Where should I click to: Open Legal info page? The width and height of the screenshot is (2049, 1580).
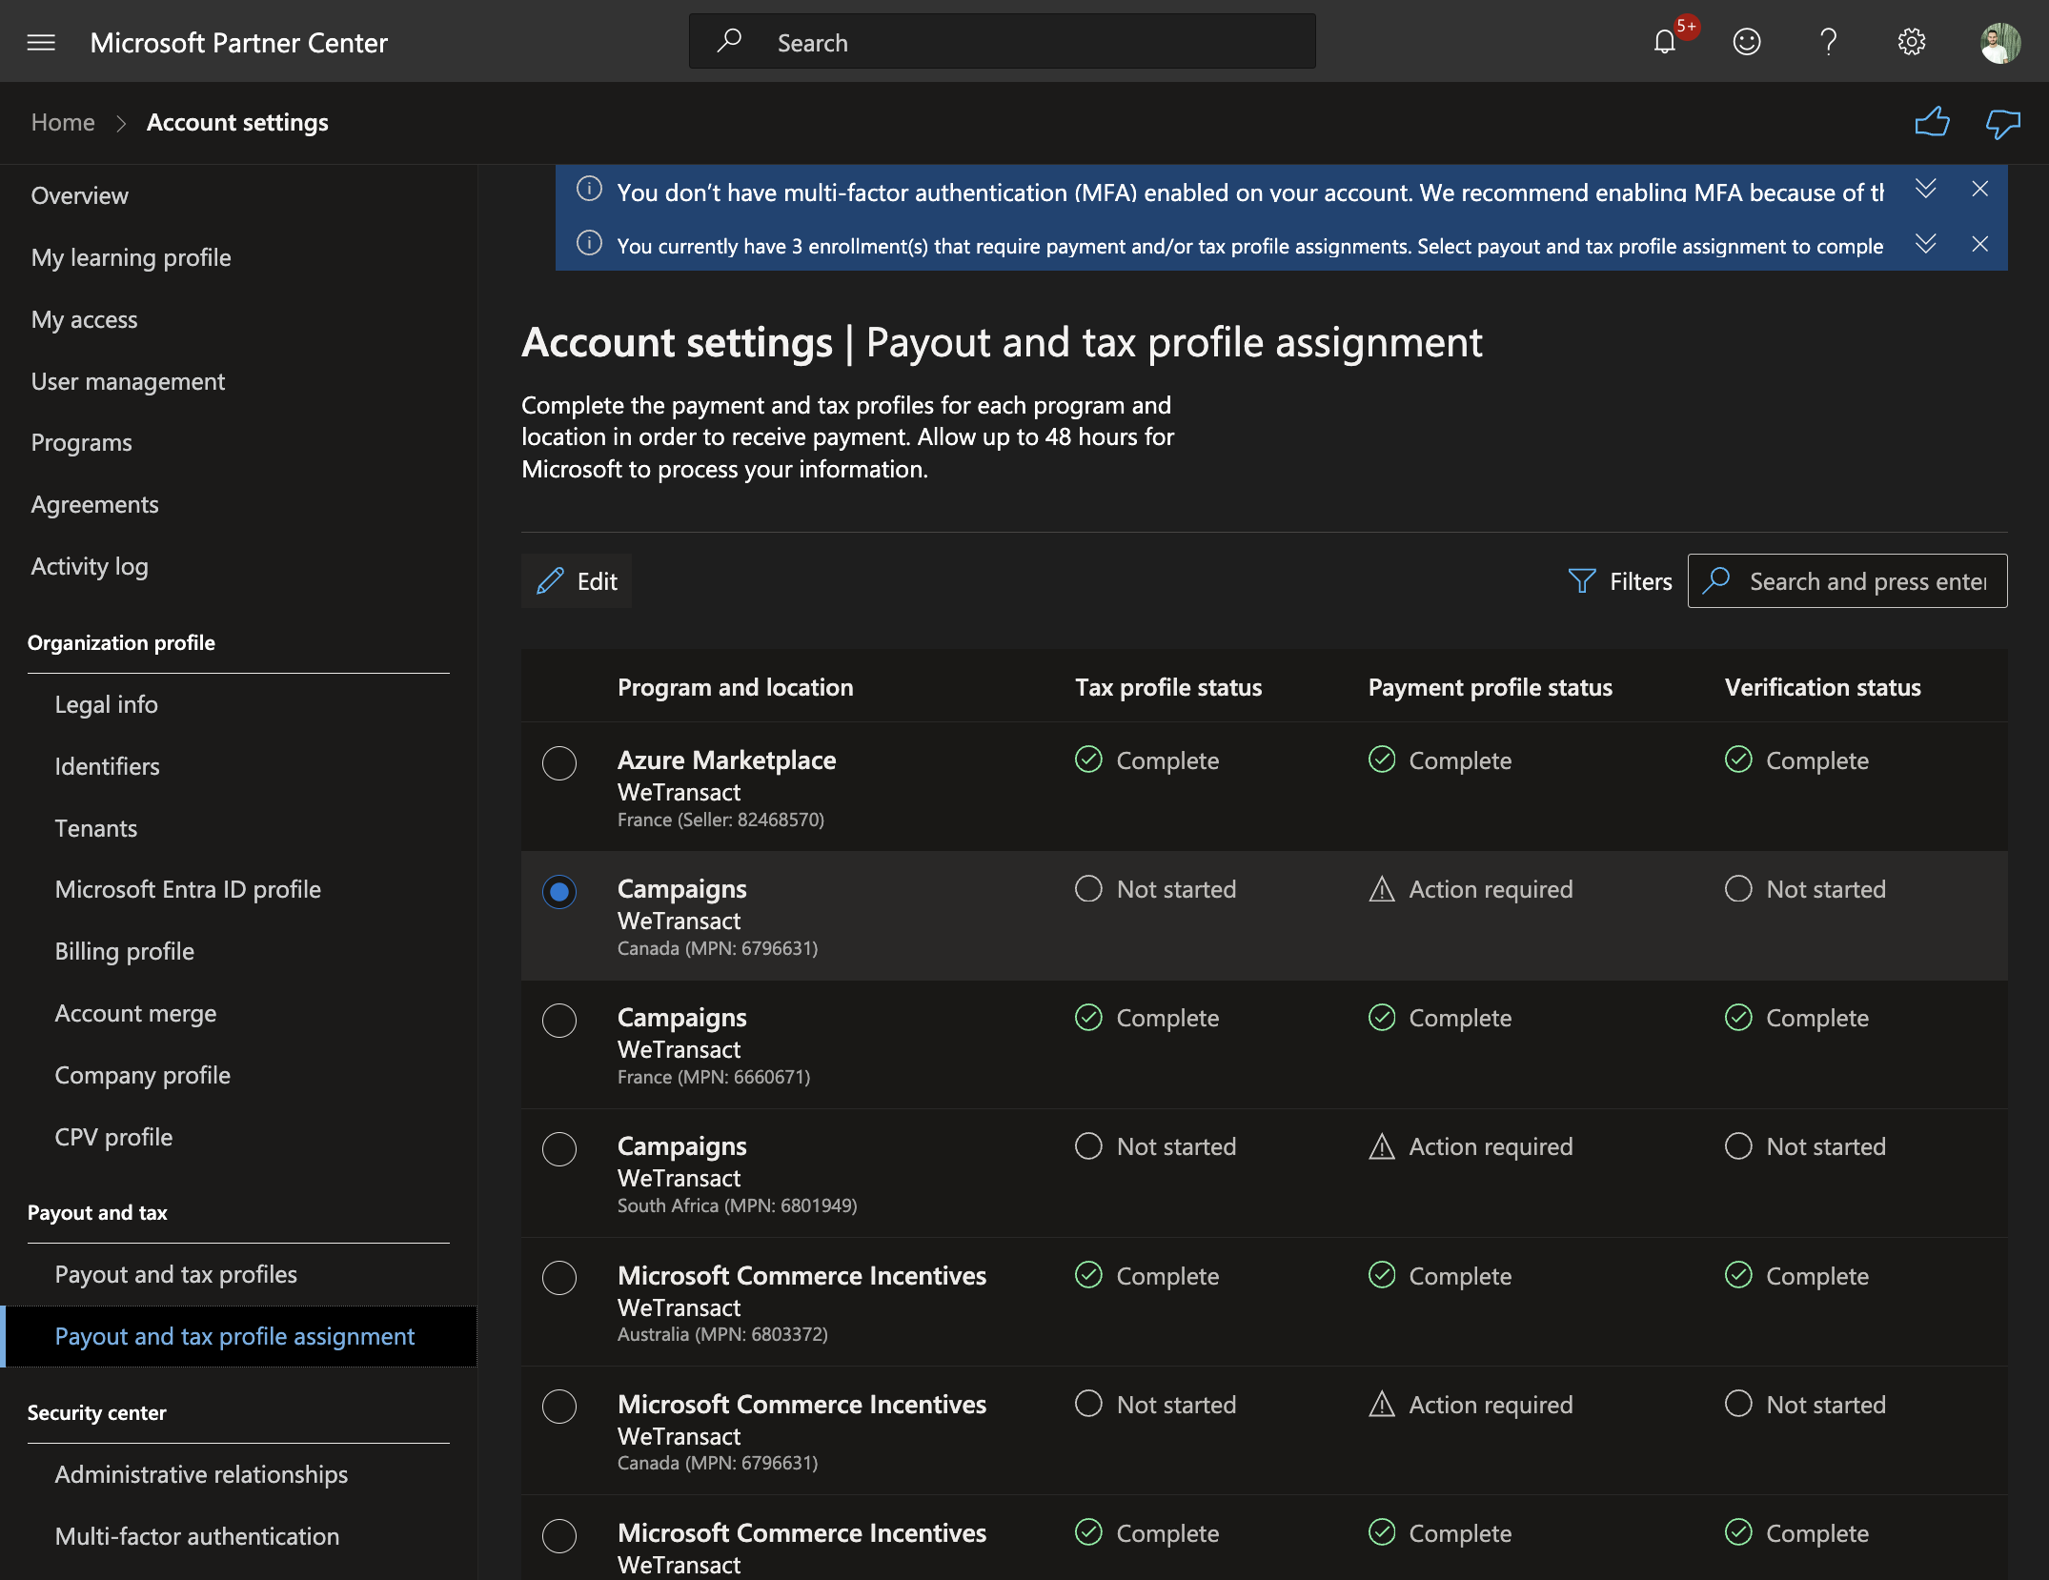[106, 704]
